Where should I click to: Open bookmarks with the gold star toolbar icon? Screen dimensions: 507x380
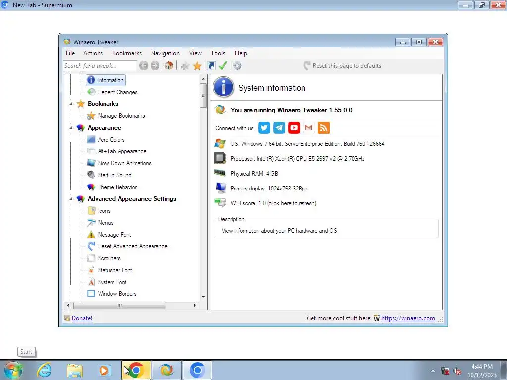coord(197,66)
